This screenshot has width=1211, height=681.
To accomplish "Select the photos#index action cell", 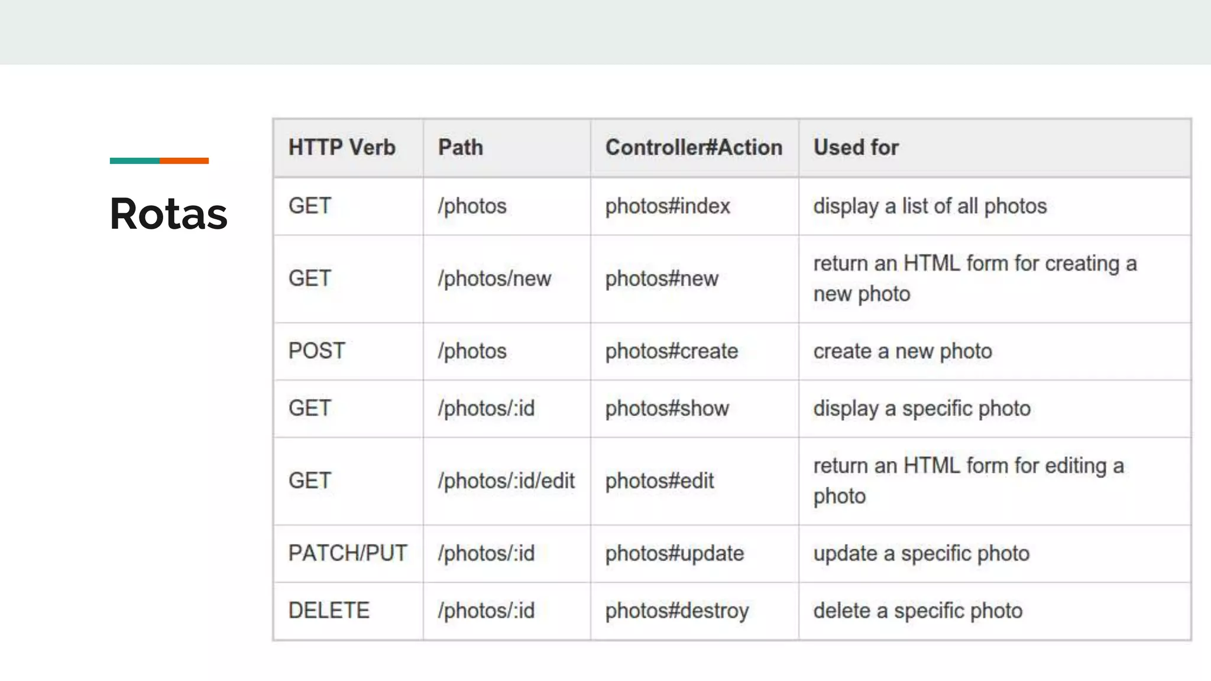I will (668, 206).
